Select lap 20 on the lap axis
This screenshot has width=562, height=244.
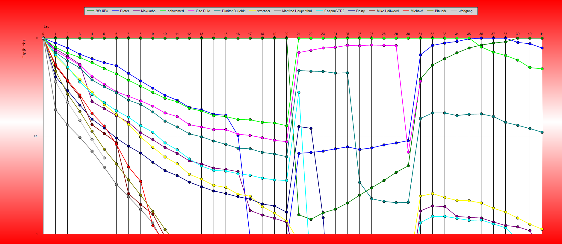point(286,34)
